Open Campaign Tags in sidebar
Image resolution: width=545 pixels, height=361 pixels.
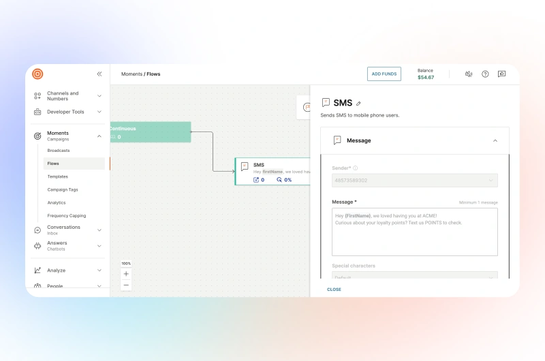(63, 190)
